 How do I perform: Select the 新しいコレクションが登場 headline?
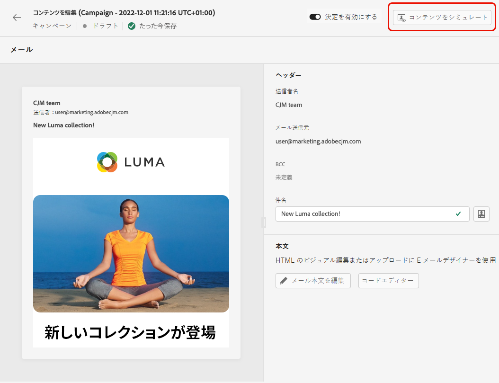130,332
